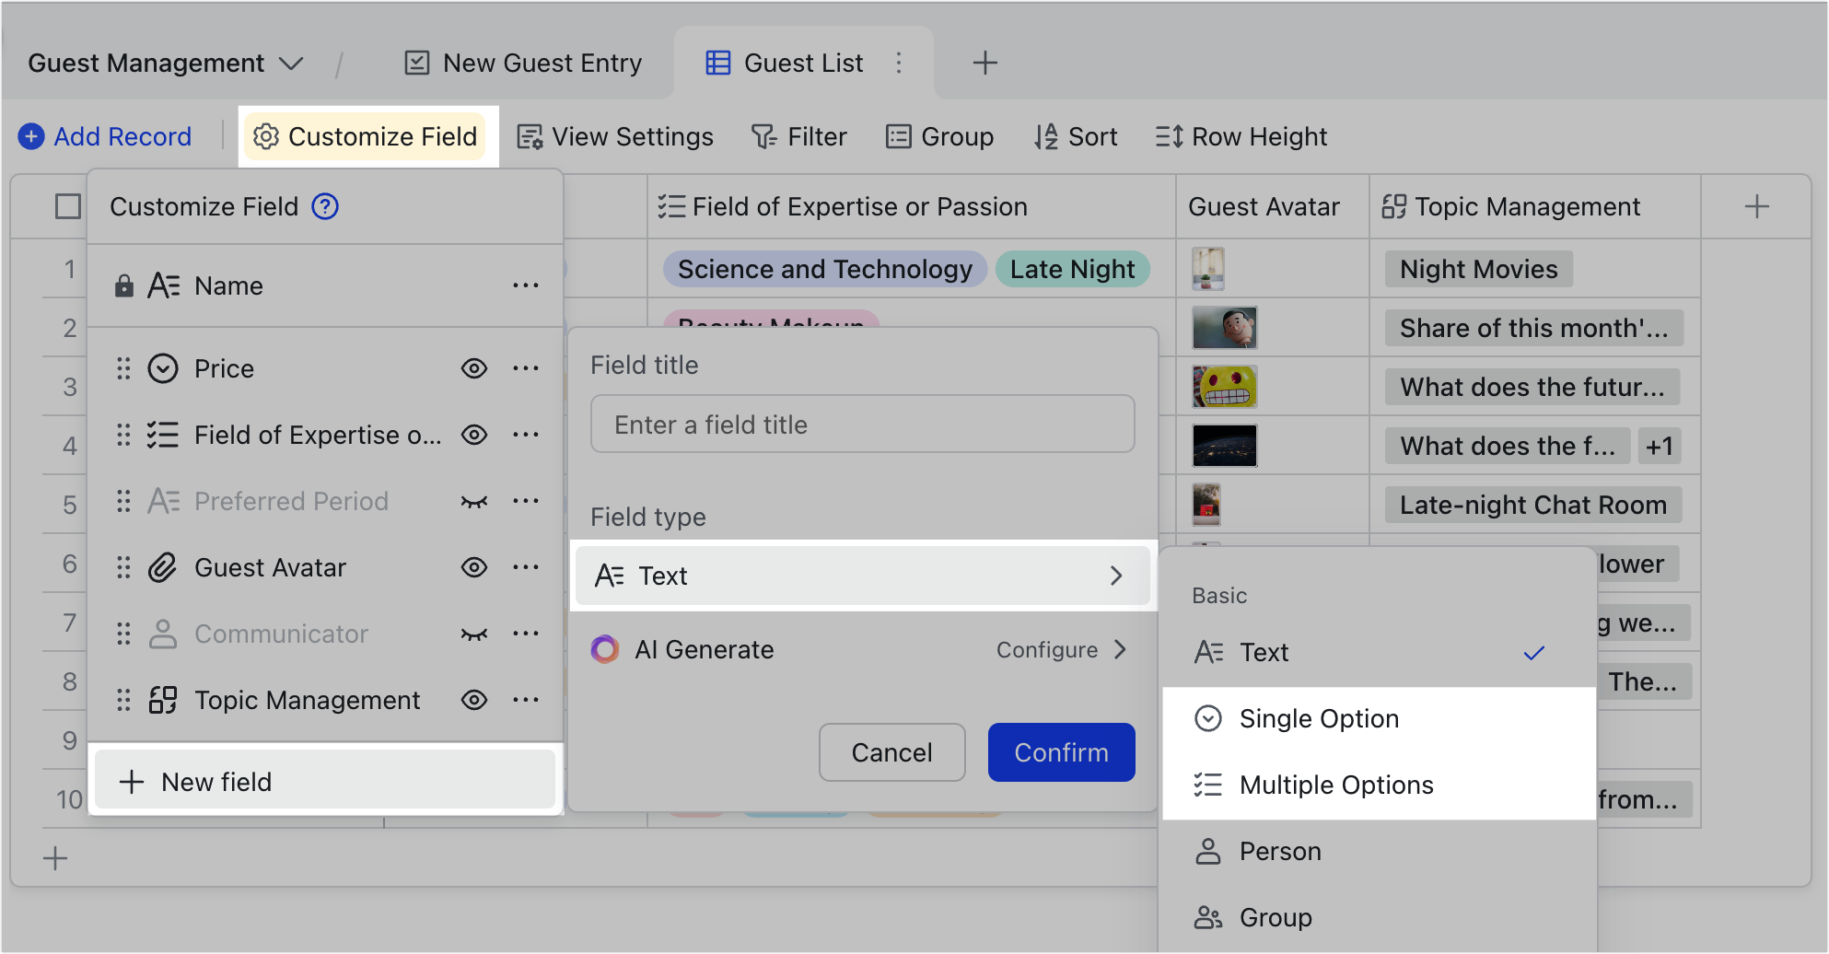Click the help question mark beside Customize Field
This screenshot has height=954, width=1829.
324,207
